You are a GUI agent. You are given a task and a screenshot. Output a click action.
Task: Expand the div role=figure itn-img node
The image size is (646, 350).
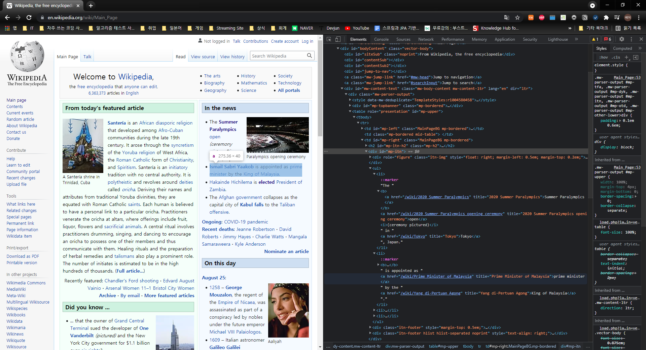[x=370, y=157]
